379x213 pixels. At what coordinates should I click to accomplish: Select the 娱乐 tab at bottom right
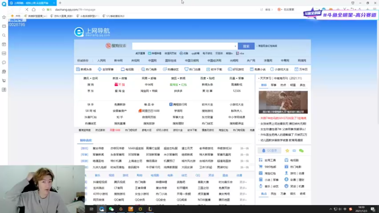[293, 194]
